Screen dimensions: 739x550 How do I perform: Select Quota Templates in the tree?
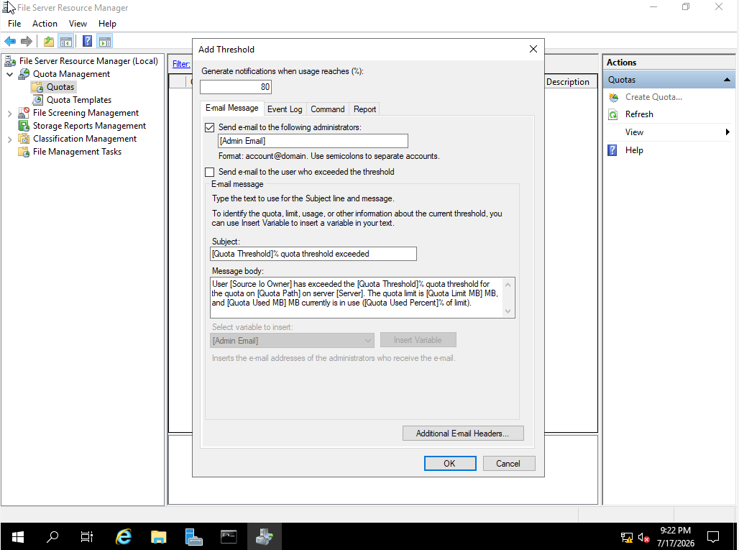78,100
